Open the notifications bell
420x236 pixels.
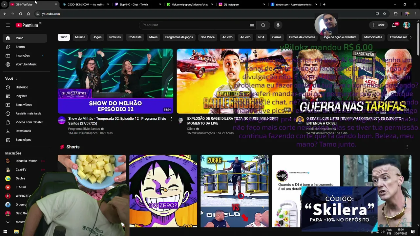click(x=394, y=25)
